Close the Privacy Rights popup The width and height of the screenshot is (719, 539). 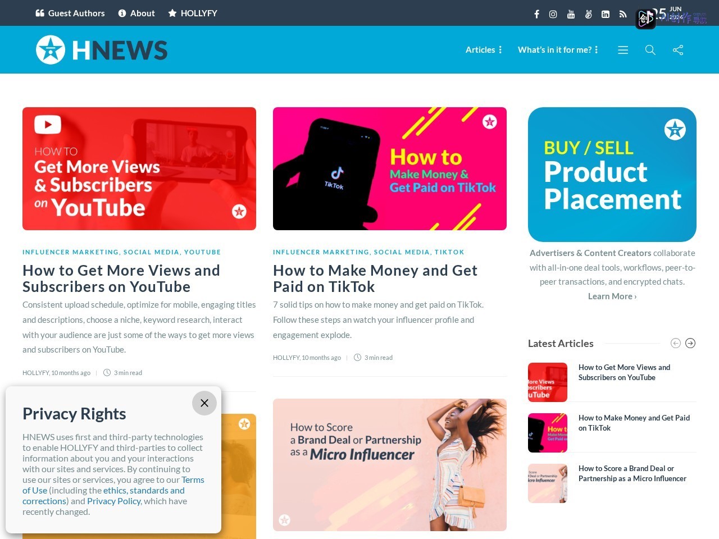pyautogui.click(x=204, y=403)
